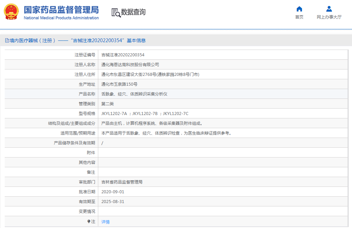Screen dimensions: 352x228
Task: Click the 注册人名称 row label
Action: pos(85,65)
